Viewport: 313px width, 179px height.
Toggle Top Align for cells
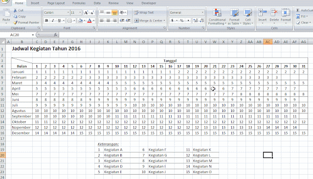click(x=102, y=13)
